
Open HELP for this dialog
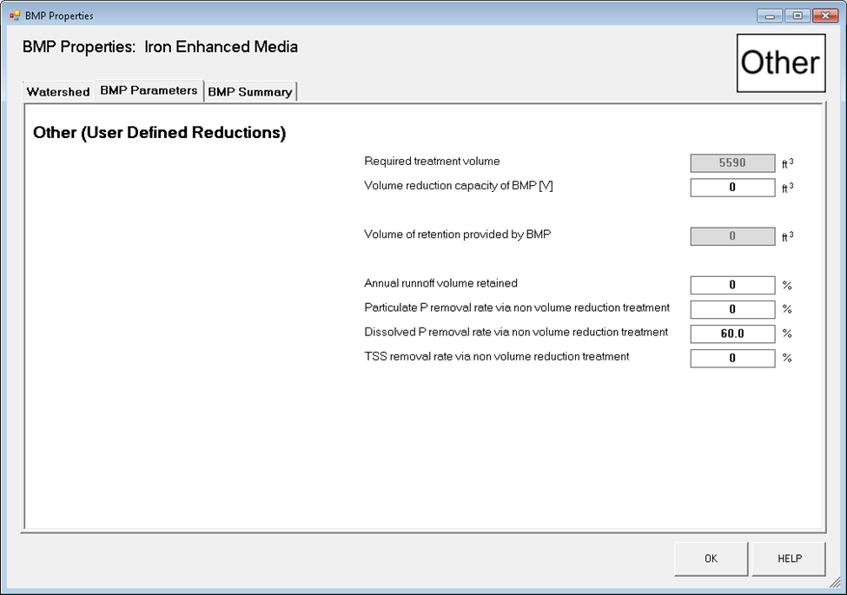(789, 559)
